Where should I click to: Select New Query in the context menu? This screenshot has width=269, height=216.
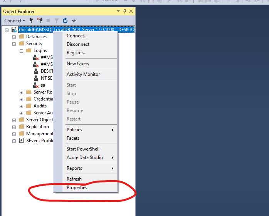point(78,64)
